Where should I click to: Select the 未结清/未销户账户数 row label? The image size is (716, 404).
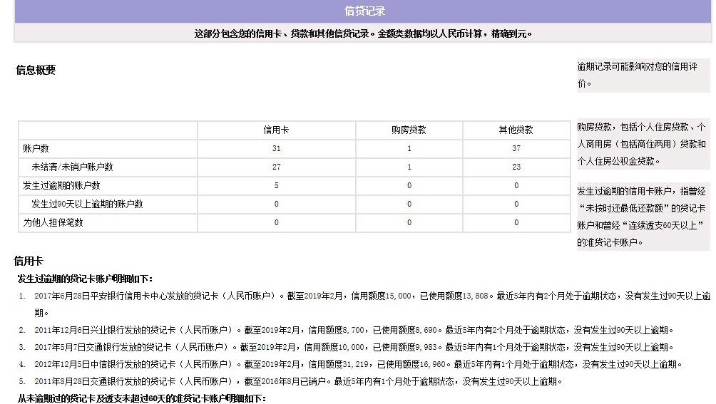tap(72, 167)
